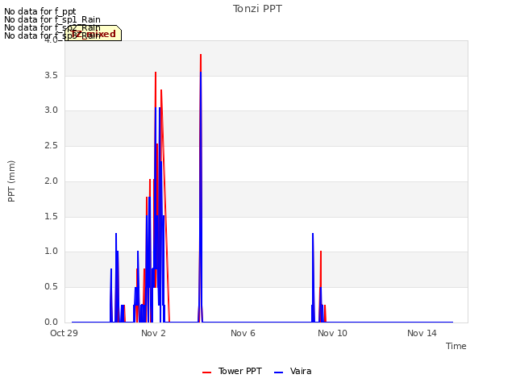
Task: Click the PPT (mm) y-axis label
Action: (x=11, y=181)
